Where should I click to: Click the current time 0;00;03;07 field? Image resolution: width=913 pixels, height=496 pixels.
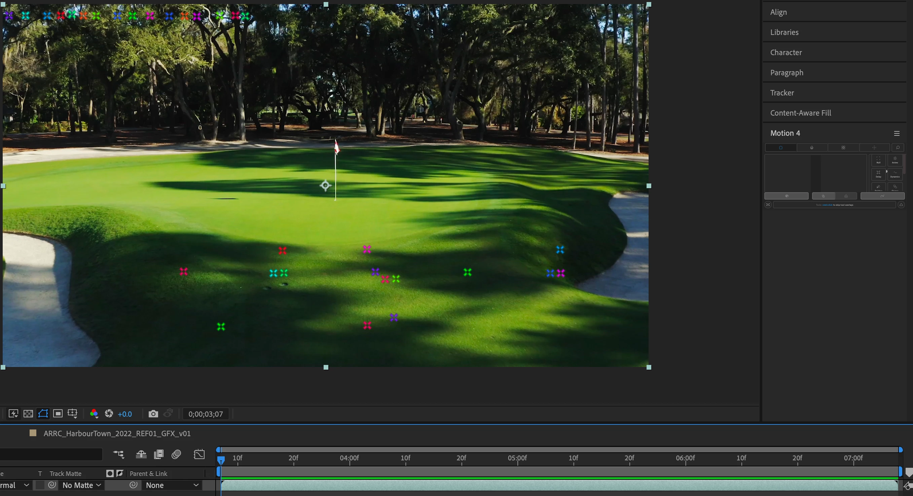206,414
